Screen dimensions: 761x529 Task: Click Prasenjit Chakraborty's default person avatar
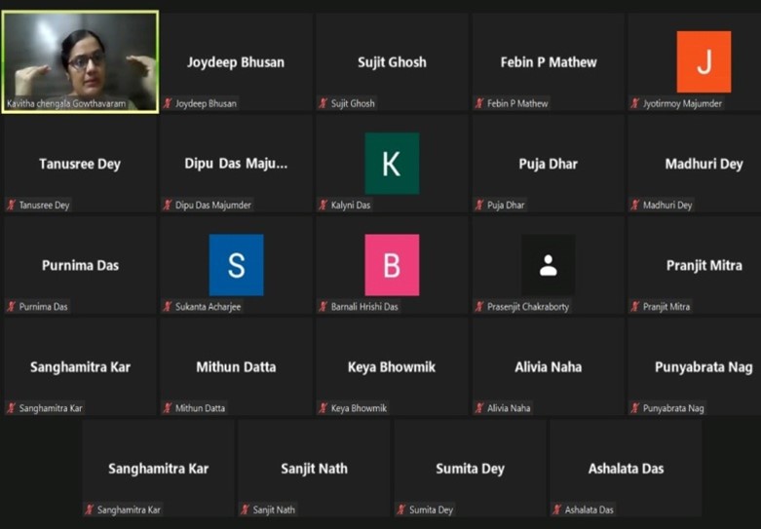(x=548, y=265)
